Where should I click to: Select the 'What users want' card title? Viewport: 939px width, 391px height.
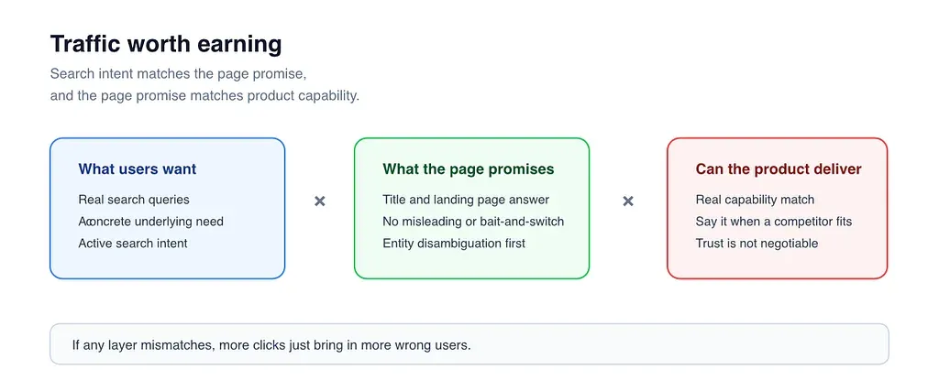coord(138,169)
